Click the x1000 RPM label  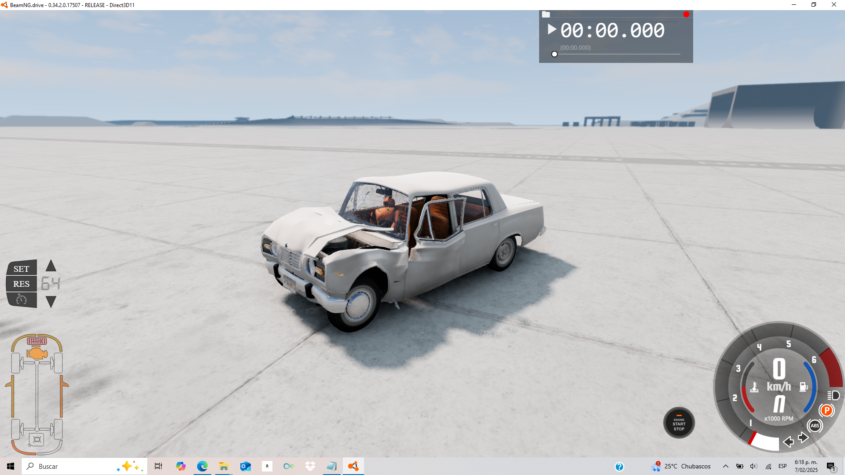[x=779, y=419]
